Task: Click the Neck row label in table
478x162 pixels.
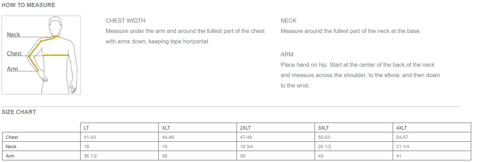Action: point(11,146)
